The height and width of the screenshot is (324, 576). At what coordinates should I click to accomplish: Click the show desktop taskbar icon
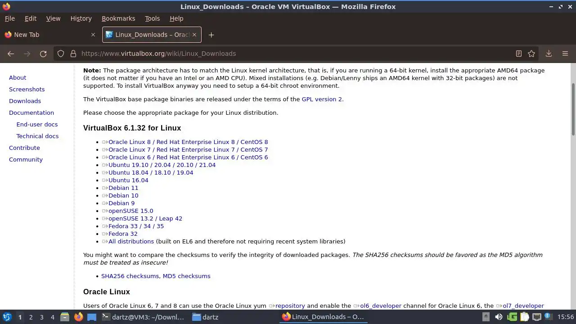pyautogui.click(x=92, y=317)
